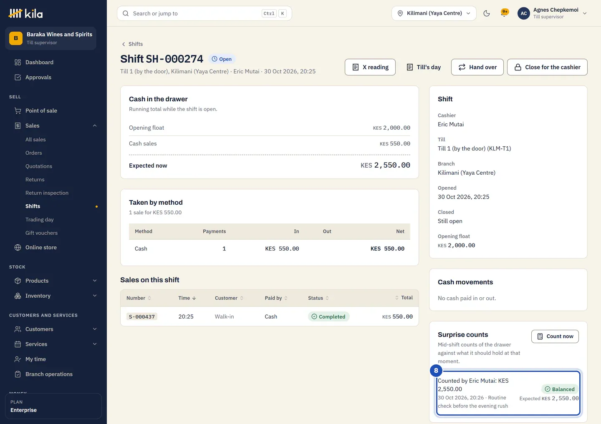Viewport: 601px width, 424px height.
Task: Open Till's day report
Action: [423, 67]
